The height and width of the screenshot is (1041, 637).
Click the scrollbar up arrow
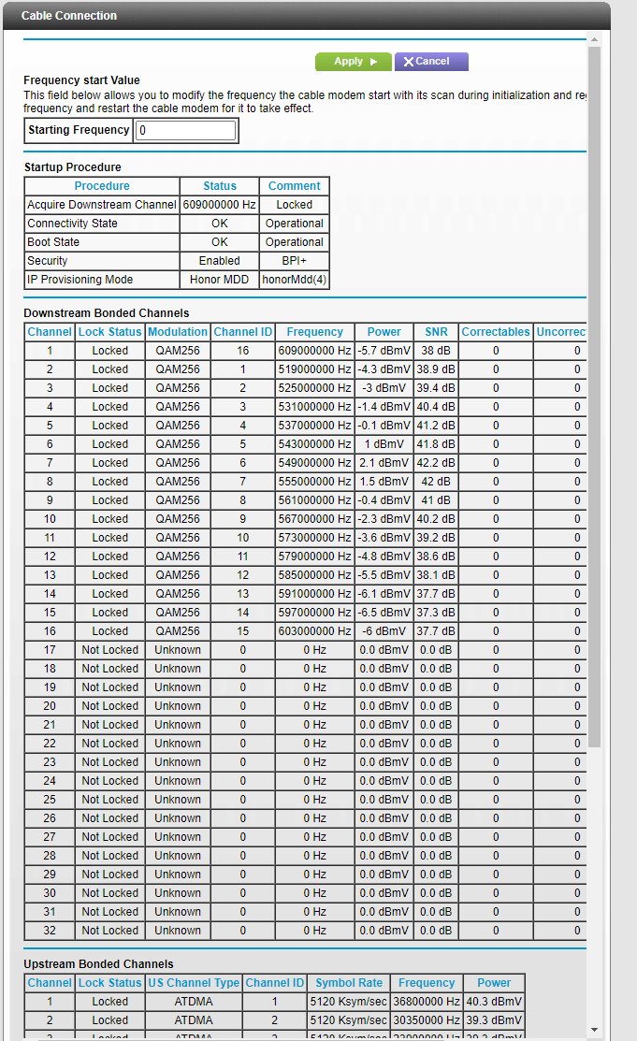pos(594,40)
